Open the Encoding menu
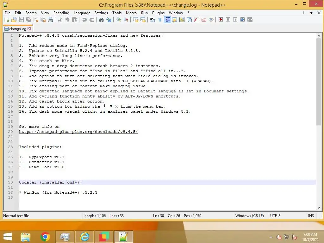The image size is (324, 243). coord(61,13)
